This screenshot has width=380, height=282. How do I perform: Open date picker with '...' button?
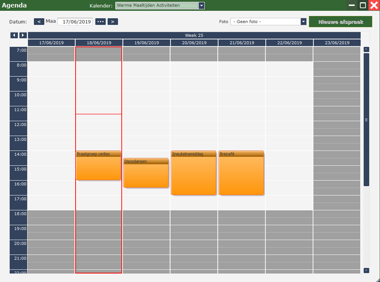click(x=100, y=21)
